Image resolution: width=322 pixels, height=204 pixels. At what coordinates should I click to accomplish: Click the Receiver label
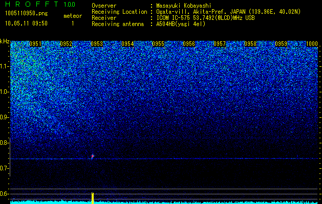[x=104, y=18]
